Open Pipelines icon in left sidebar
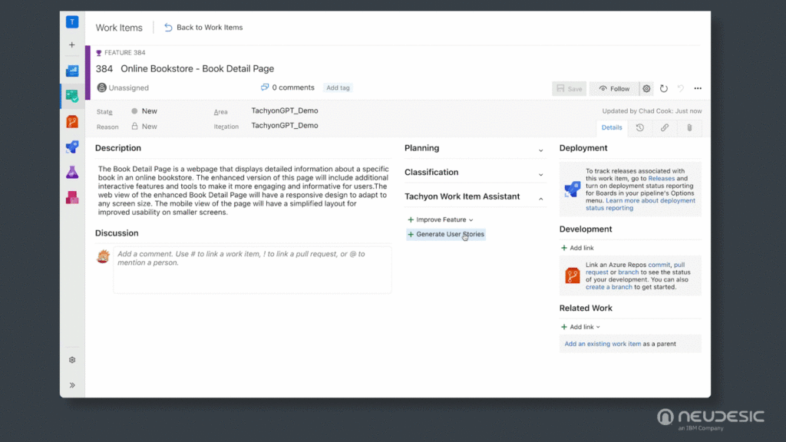 [x=72, y=147]
